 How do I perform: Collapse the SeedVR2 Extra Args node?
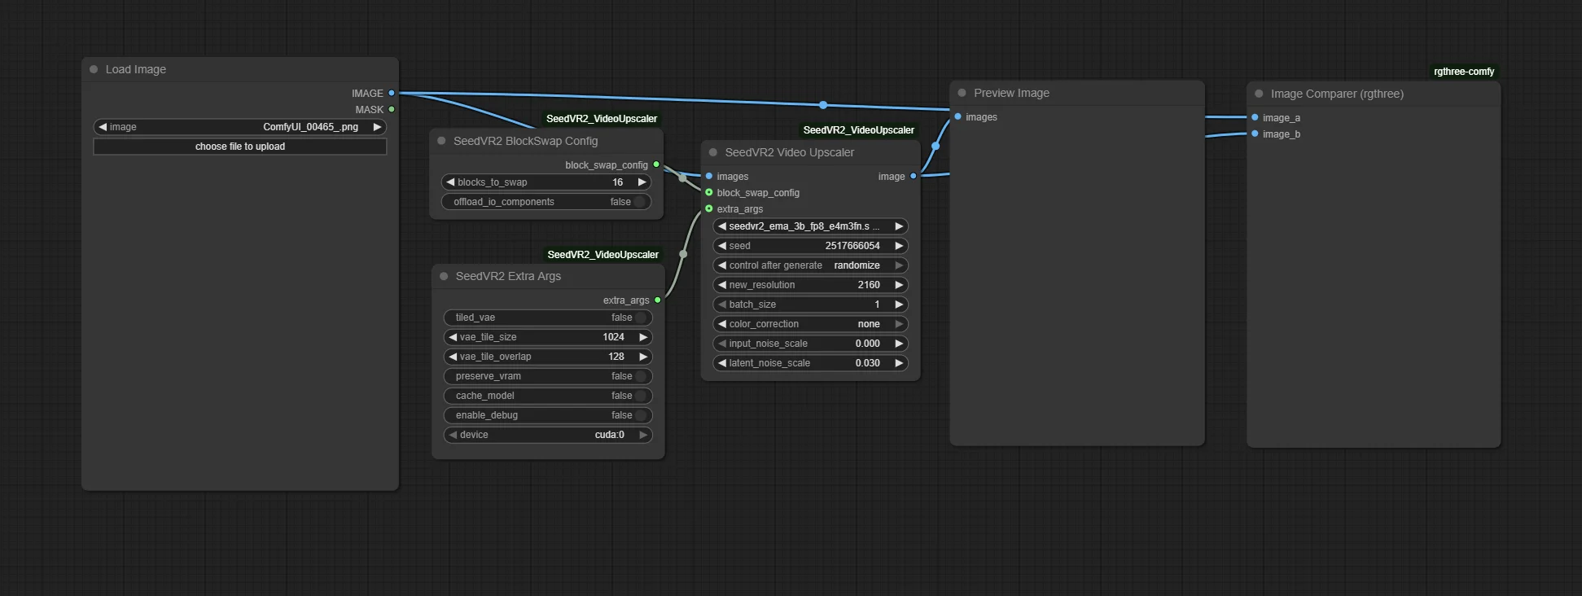pos(444,276)
